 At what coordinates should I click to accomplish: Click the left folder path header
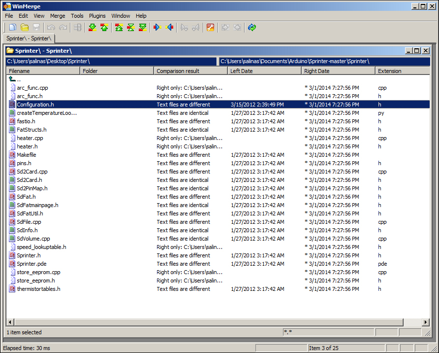click(x=111, y=61)
